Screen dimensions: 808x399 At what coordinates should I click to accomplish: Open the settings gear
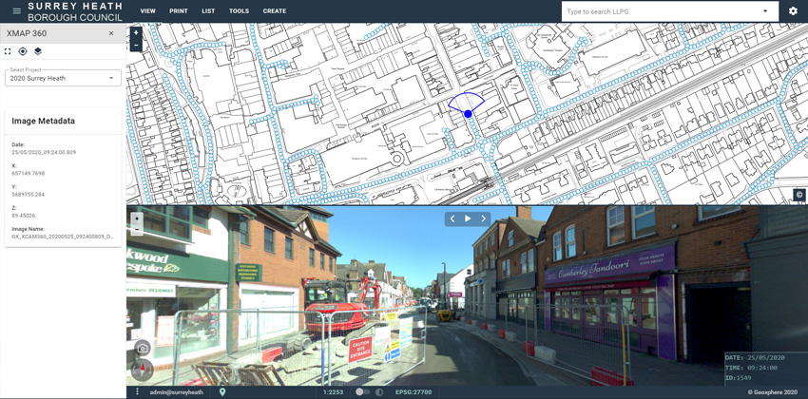pos(793,10)
